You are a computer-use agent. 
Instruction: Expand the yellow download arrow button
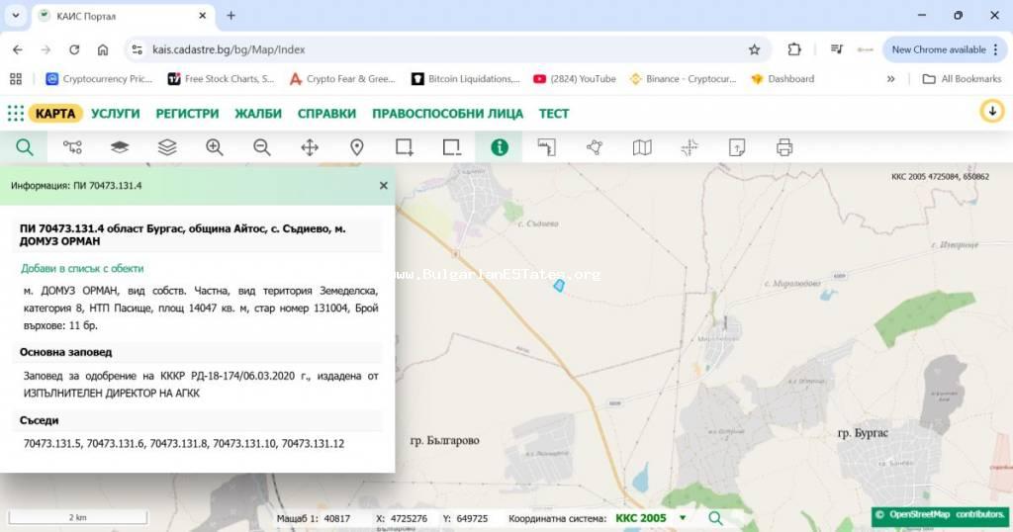(991, 112)
